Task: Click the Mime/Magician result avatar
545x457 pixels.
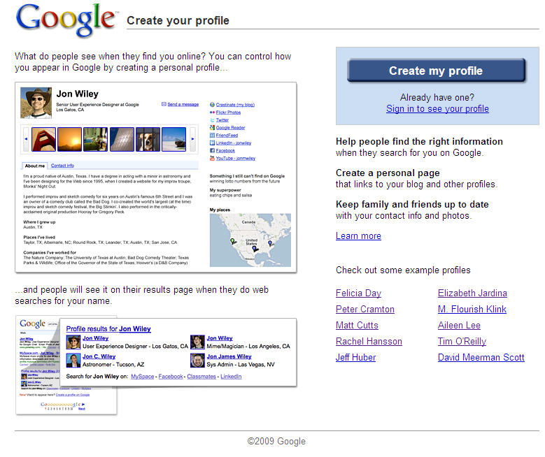Action: click(x=197, y=342)
